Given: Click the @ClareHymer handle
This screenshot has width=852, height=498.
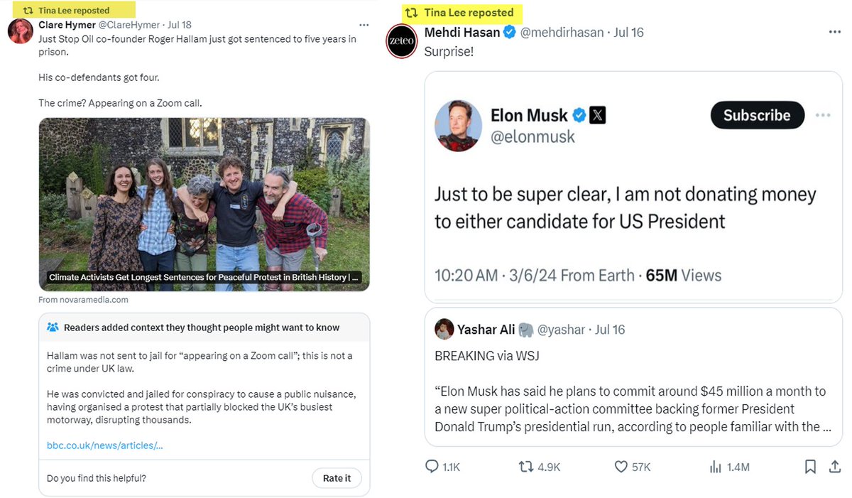Looking at the screenshot, I should 129,26.
